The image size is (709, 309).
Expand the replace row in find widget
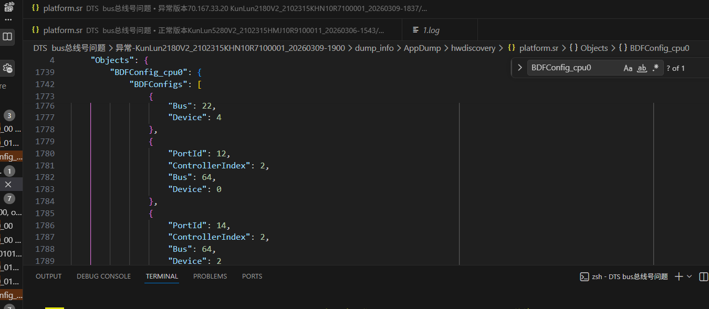point(519,68)
